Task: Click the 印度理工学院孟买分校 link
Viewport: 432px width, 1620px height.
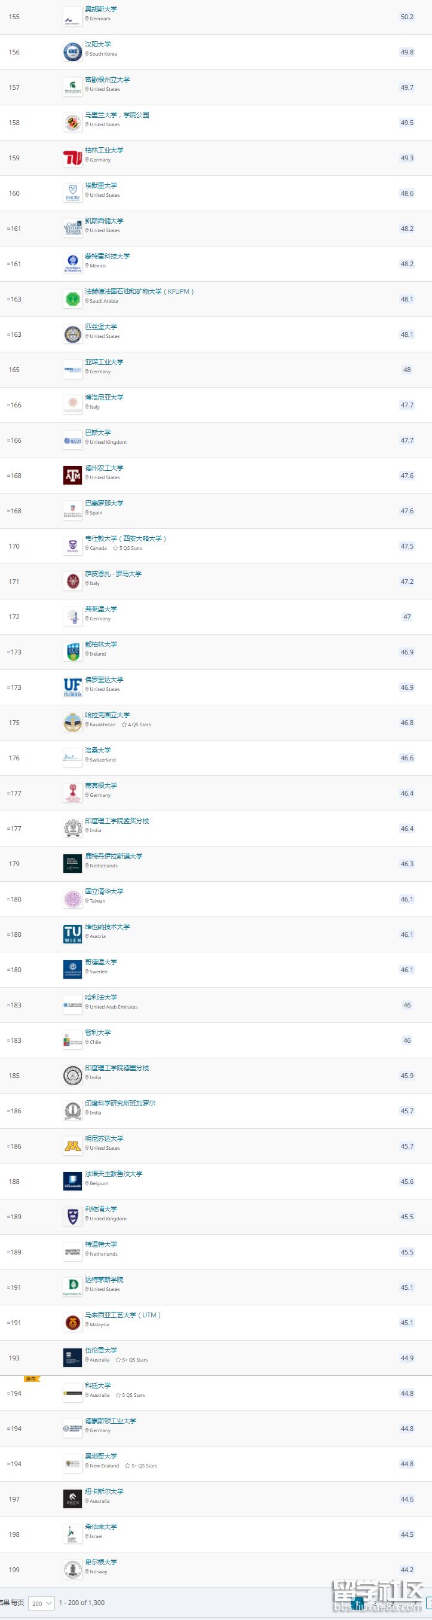Action: [x=118, y=821]
